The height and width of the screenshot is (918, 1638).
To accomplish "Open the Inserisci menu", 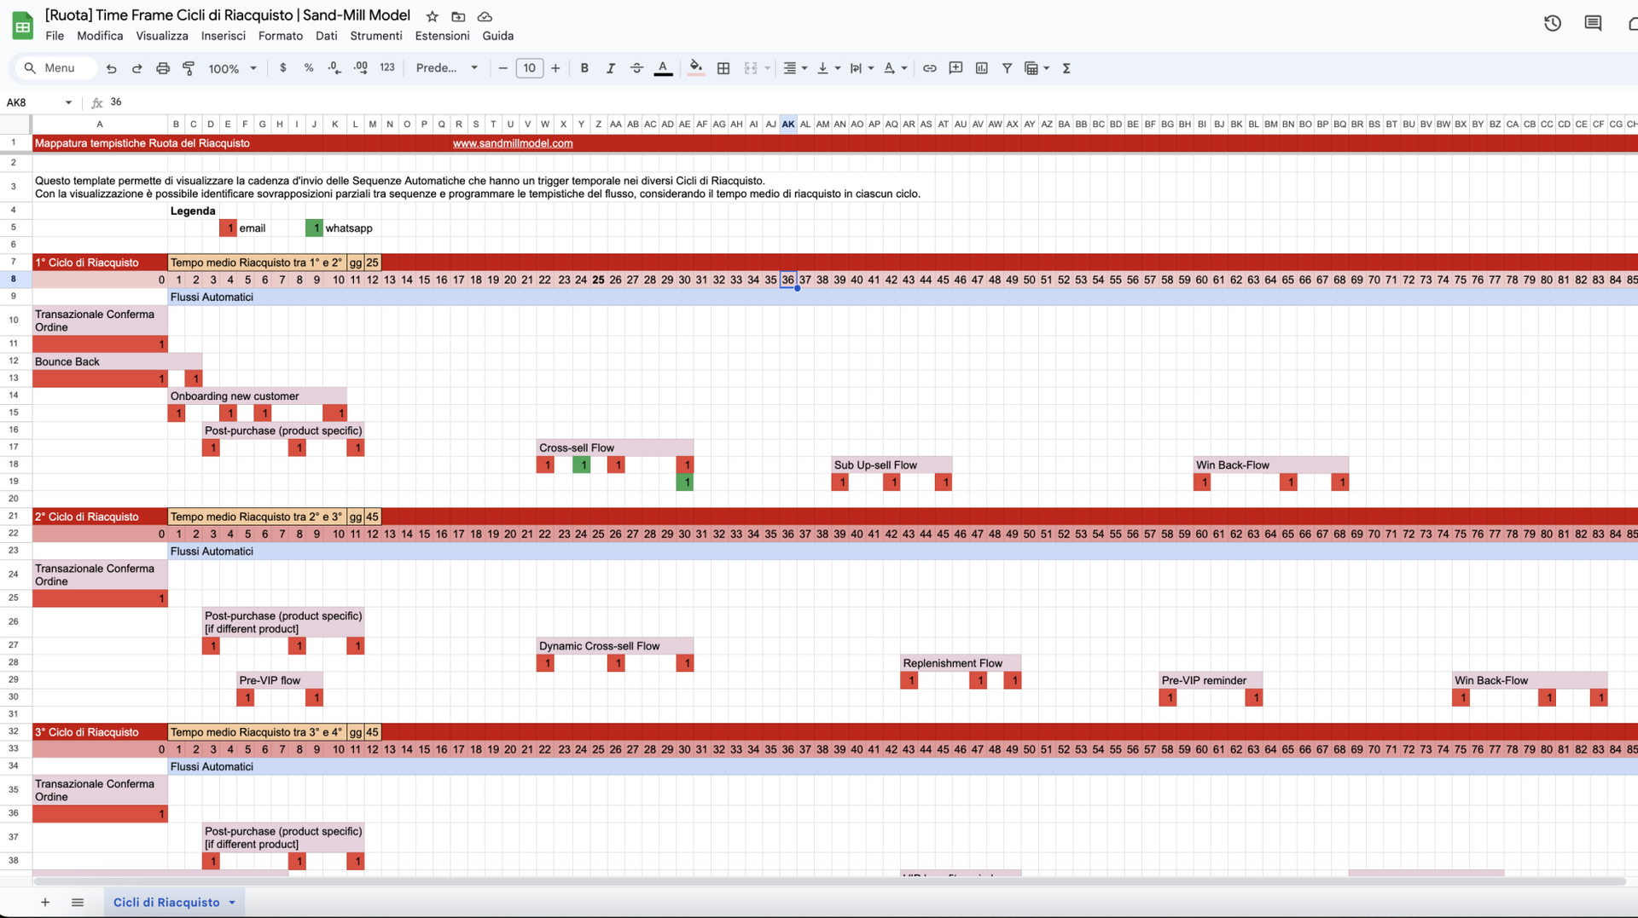I will tap(223, 36).
